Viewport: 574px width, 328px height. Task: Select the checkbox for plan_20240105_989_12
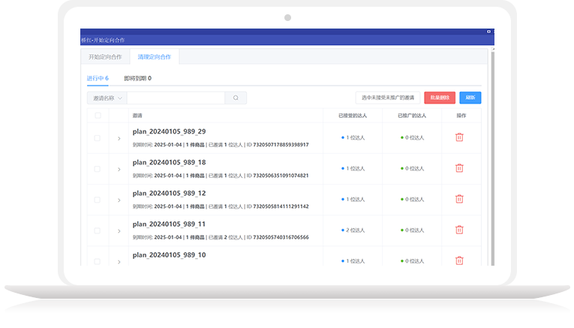click(98, 200)
